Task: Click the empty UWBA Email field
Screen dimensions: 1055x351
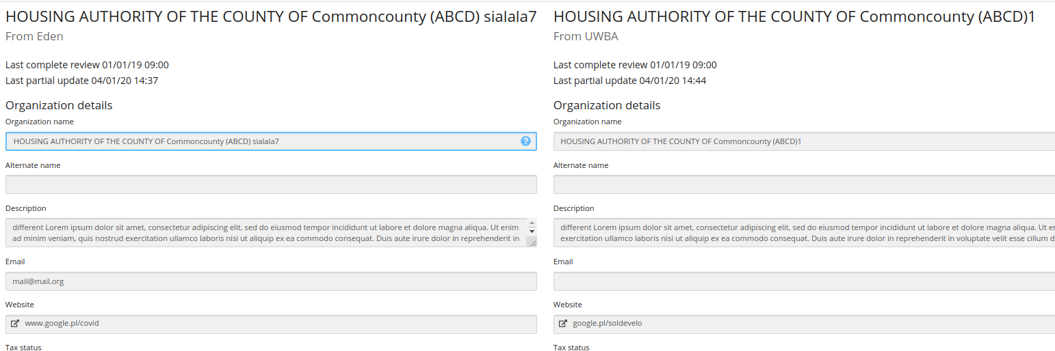Action: (x=804, y=281)
